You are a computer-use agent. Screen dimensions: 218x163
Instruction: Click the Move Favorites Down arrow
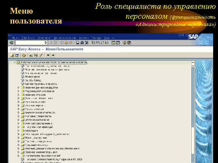point(48,55)
